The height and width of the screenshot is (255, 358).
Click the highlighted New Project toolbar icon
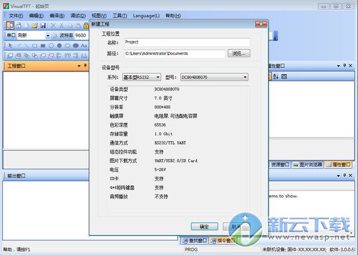click(x=10, y=26)
